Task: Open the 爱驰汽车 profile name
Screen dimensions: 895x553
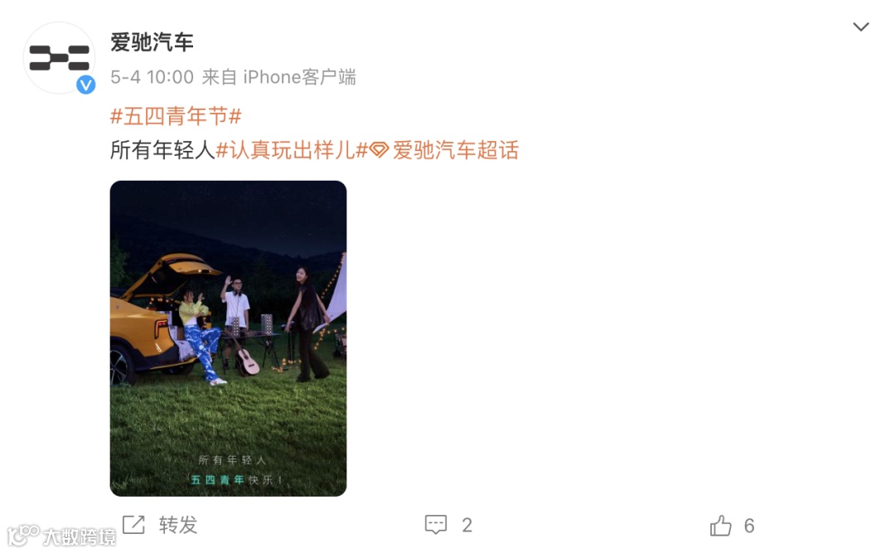Action: [152, 42]
